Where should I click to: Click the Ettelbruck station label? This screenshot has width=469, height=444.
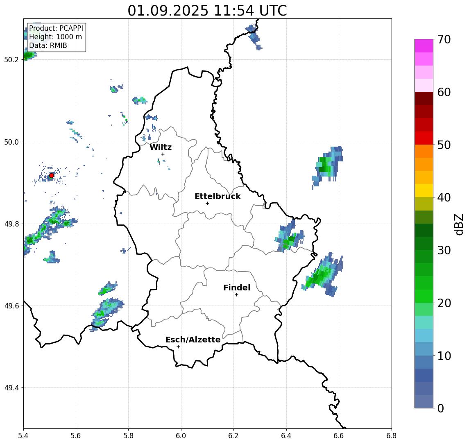pos(218,196)
